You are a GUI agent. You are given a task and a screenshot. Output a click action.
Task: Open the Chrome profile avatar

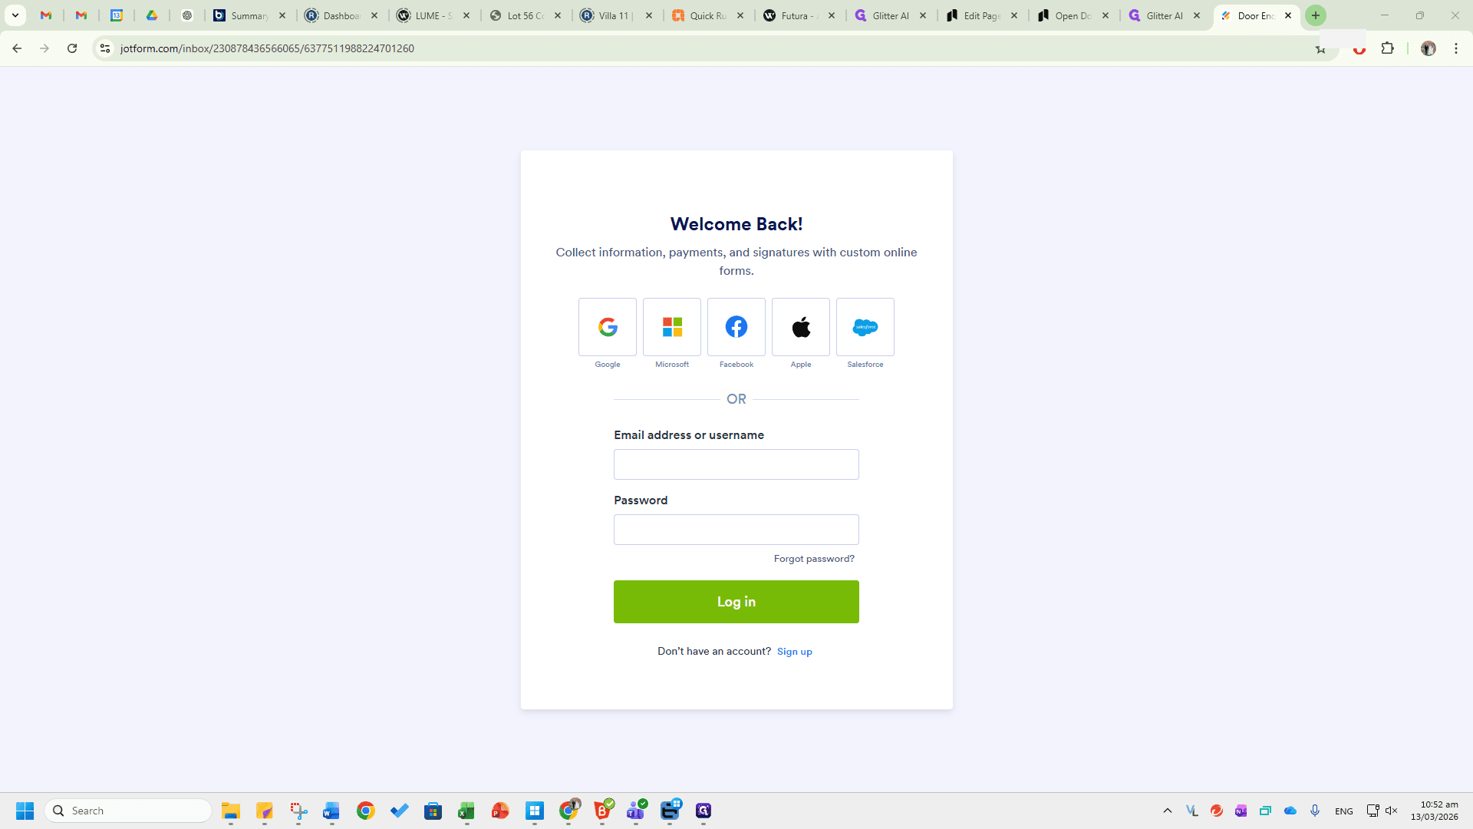pos(1428,48)
